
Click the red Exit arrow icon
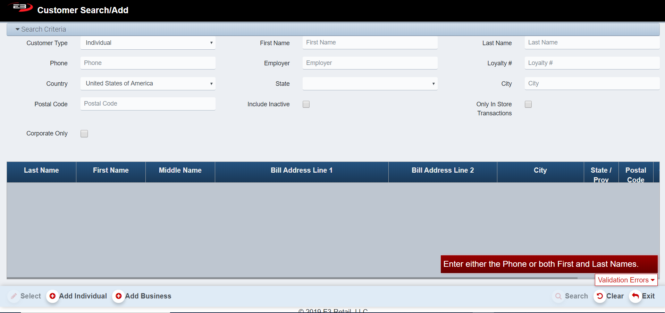pyautogui.click(x=635, y=296)
